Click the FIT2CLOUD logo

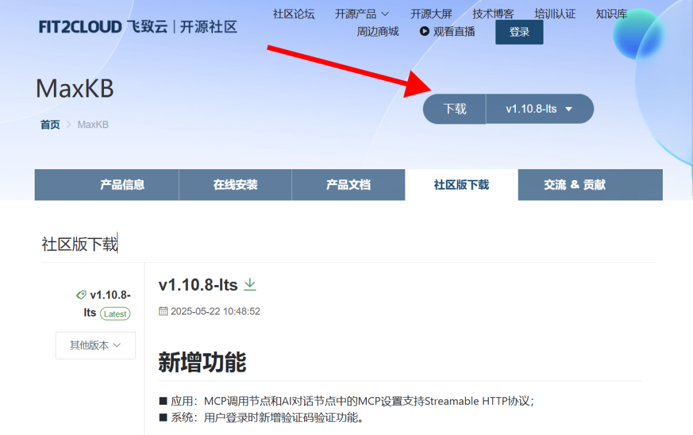138,27
